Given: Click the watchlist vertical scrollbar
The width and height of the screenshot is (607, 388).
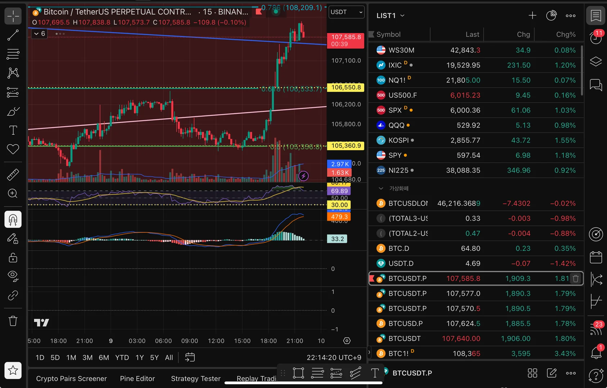Looking at the screenshot, I should (x=582, y=70).
